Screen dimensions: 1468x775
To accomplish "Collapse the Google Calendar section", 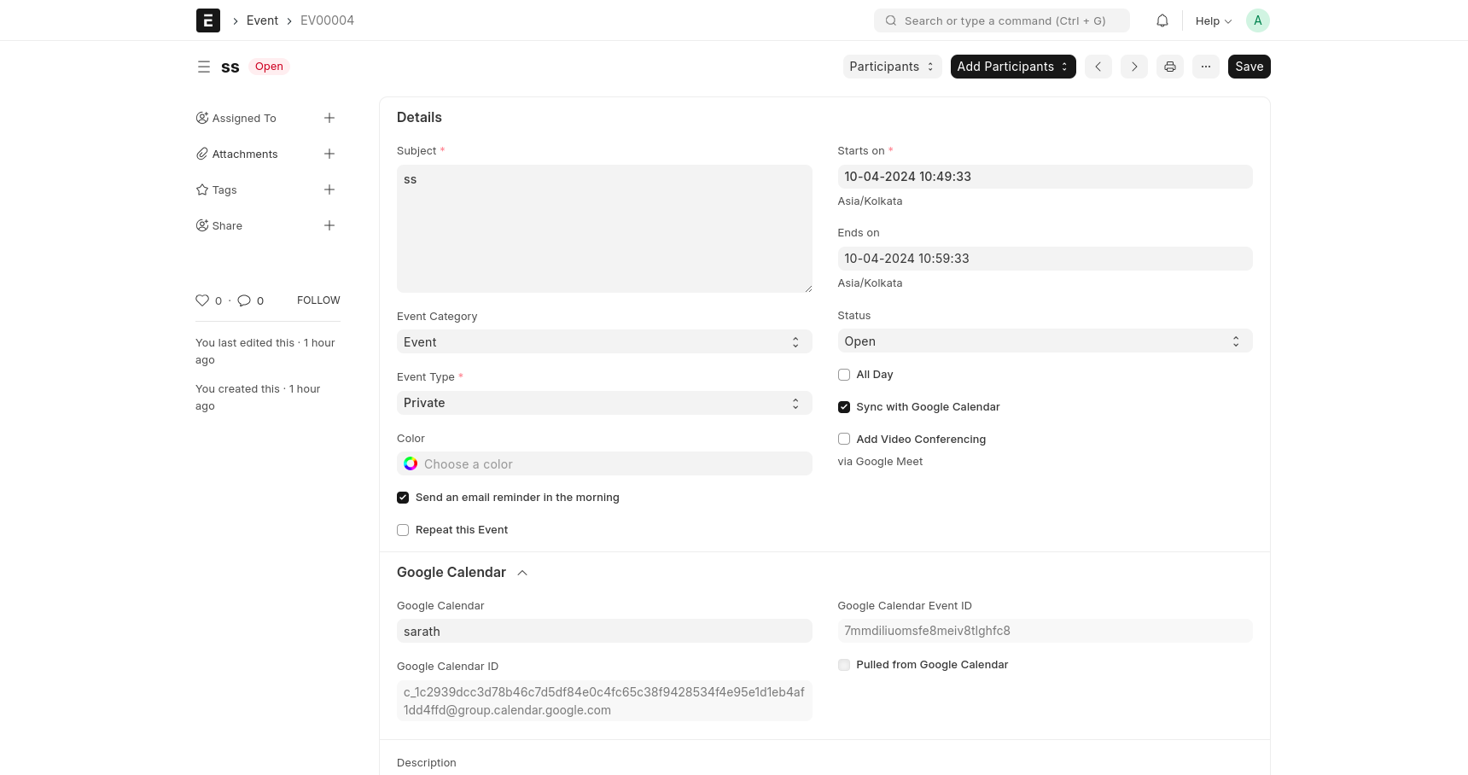I will coord(522,573).
